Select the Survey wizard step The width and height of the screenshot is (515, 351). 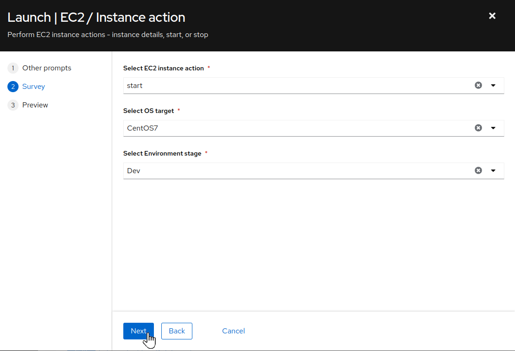tap(33, 87)
